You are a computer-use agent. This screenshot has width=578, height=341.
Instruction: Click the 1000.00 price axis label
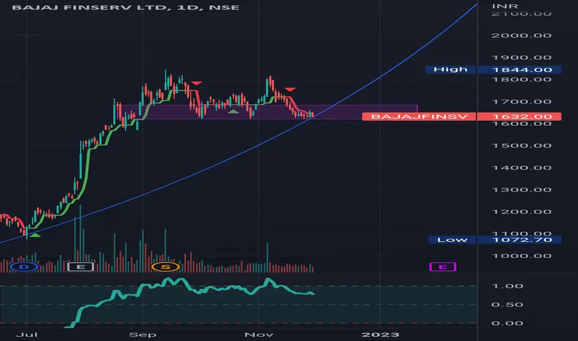click(521, 256)
